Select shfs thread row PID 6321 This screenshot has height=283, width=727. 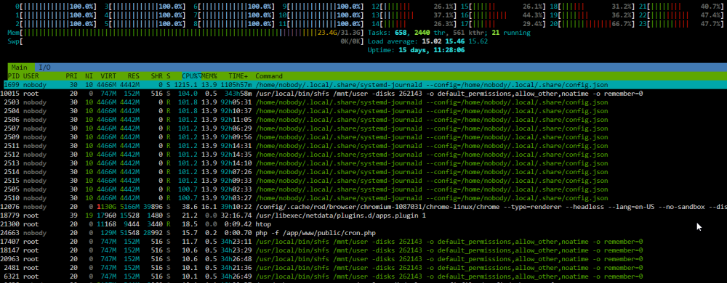(x=363, y=276)
